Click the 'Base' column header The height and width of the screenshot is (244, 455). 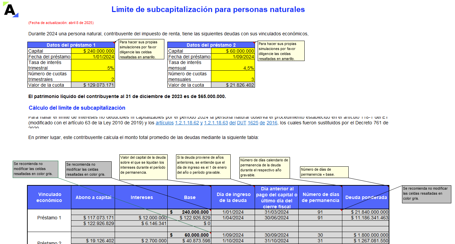pyautogui.click(x=189, y=197)
